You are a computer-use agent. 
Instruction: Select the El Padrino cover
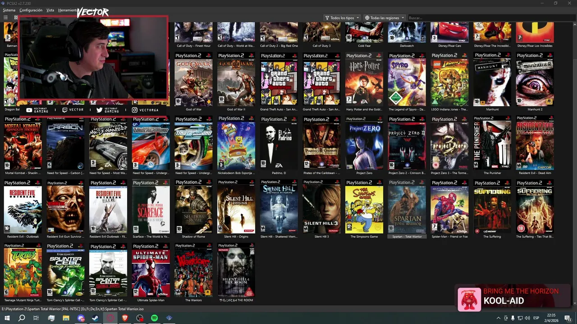click(279, 143)
